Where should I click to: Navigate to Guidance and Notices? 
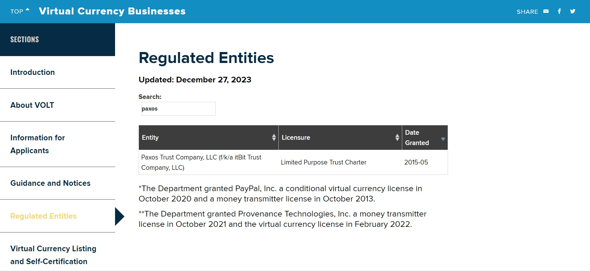coord(50,183)
